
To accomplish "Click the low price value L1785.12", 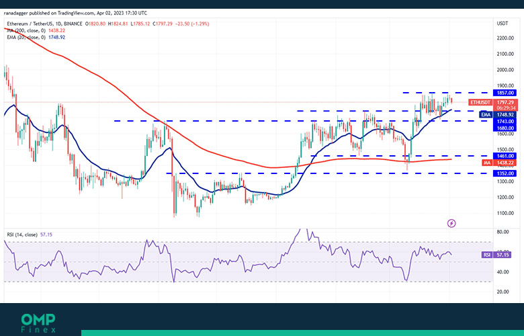I will [x=140, y=24].
